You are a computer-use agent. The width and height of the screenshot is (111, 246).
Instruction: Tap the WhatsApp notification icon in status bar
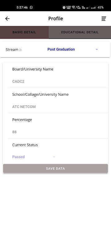click(x=31, y=7)
